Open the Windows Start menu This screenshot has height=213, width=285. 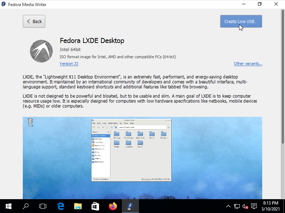(9, 206)
